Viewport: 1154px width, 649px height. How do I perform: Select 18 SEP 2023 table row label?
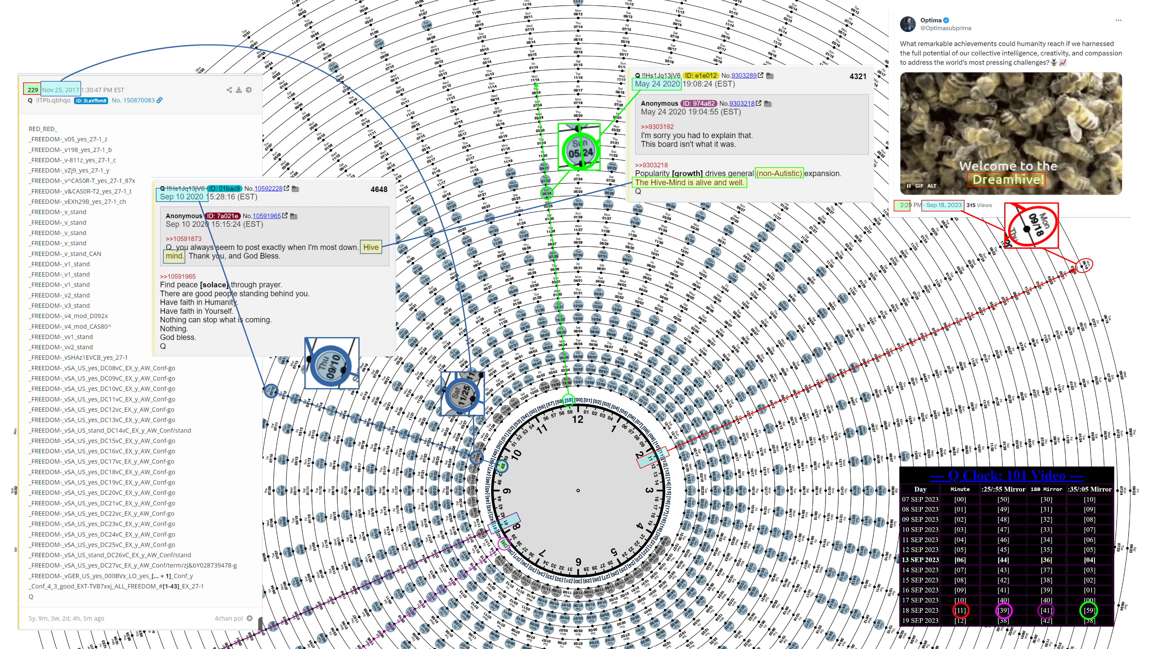tap(920, 610)
